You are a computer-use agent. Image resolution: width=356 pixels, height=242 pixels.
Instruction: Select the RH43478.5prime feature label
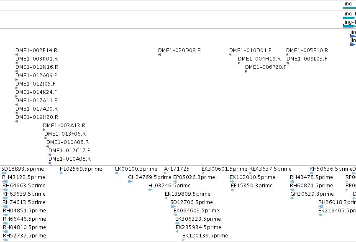point(311,177)
